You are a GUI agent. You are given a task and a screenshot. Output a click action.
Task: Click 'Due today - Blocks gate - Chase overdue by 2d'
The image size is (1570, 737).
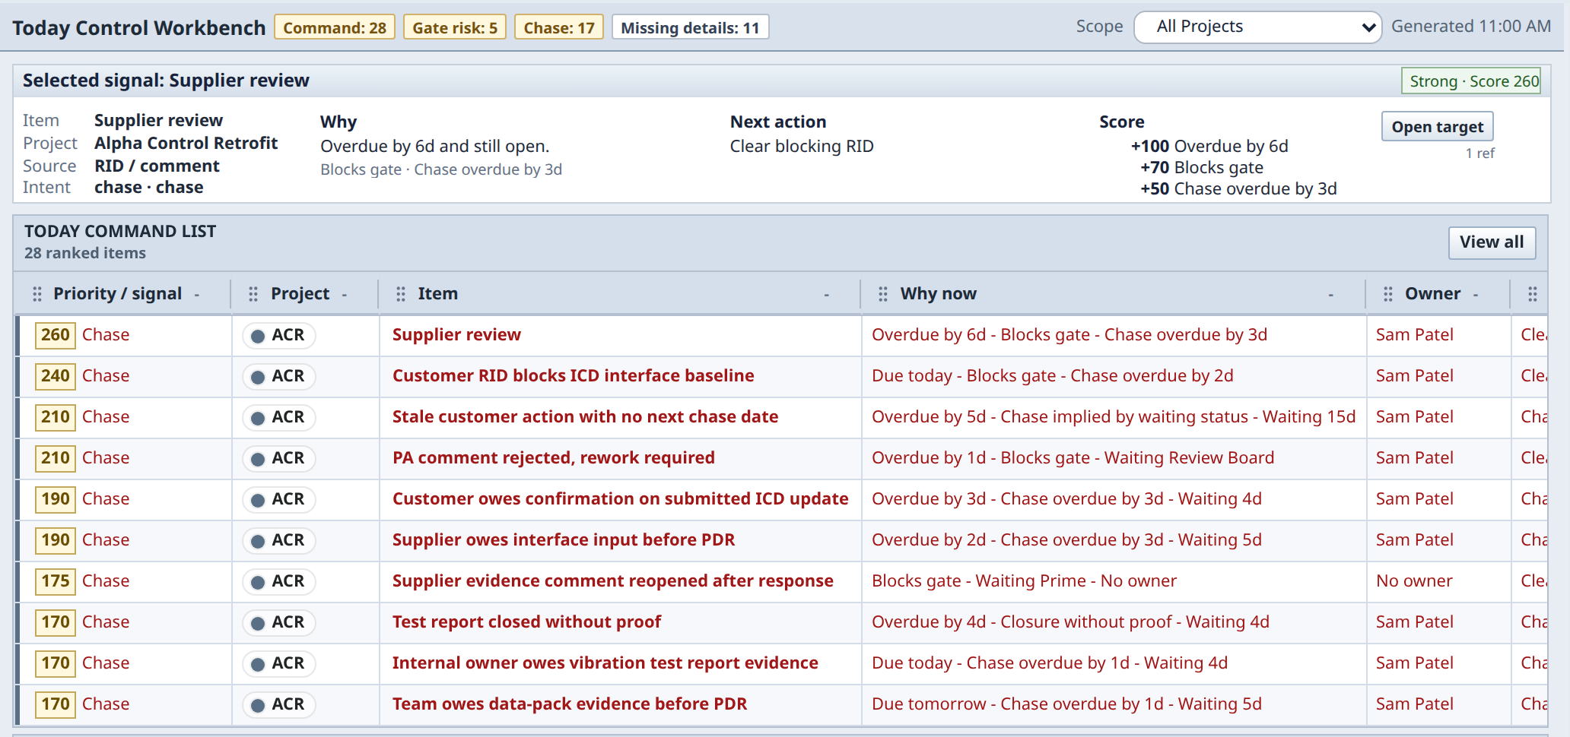(1053, 376)
